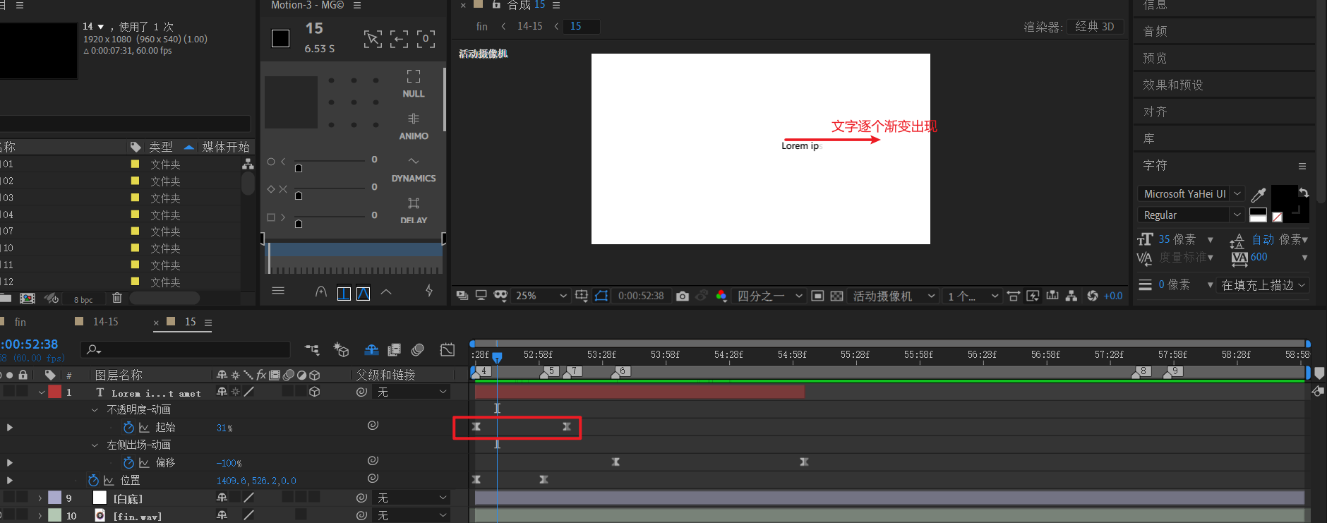1327x523 pixels.
Task: Toggle stopwatch for the 偏移 property
Action: tap(128, 462)
